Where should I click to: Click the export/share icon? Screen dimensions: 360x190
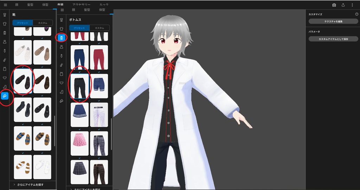click(x=343, y=5)
